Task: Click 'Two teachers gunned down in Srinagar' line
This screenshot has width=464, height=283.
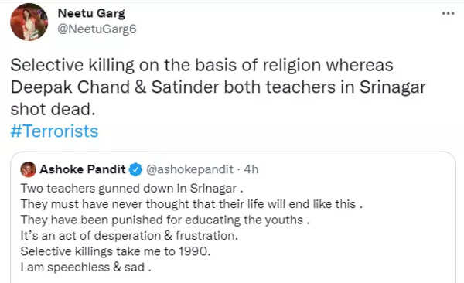Action: pos(132,189)
